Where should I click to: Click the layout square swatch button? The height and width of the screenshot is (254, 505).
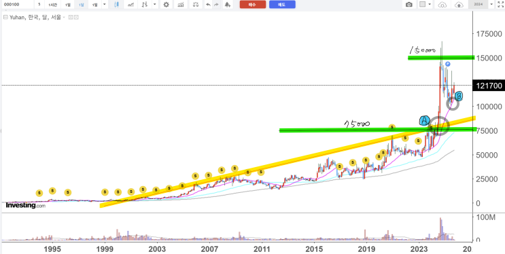422,5
